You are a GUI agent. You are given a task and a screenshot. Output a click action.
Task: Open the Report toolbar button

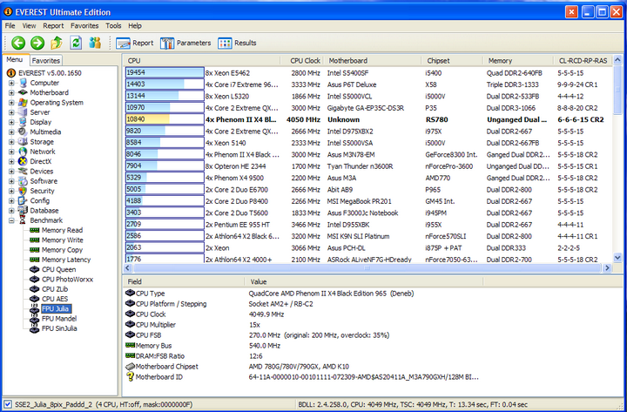click(135, 43)
